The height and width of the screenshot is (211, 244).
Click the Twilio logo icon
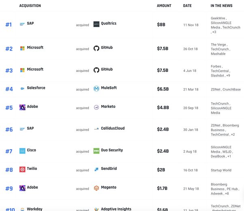click(x=22, y=169)
